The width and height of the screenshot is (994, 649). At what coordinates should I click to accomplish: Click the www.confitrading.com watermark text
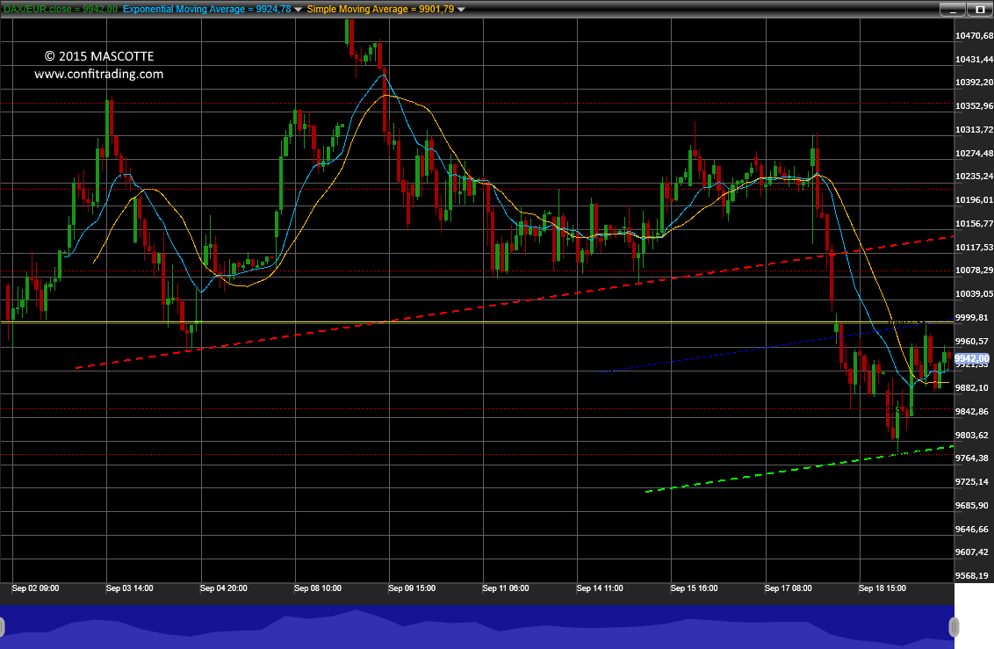pos(99,74)
